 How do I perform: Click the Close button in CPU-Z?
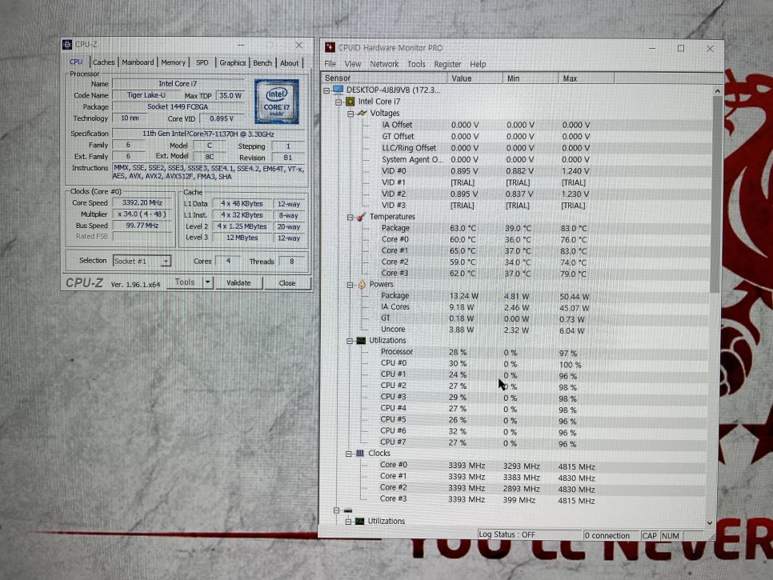tap(287, 283)
